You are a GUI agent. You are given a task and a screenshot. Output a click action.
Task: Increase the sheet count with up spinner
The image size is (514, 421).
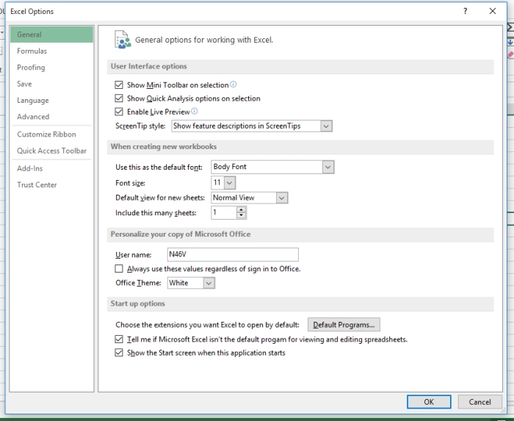[242, 209]
